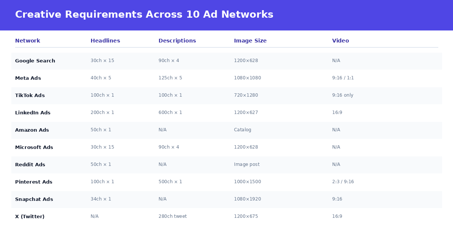Click image size 1080×1080 cell
The image size is (453, 237).
pyautogui.click(x=248, y=78)
